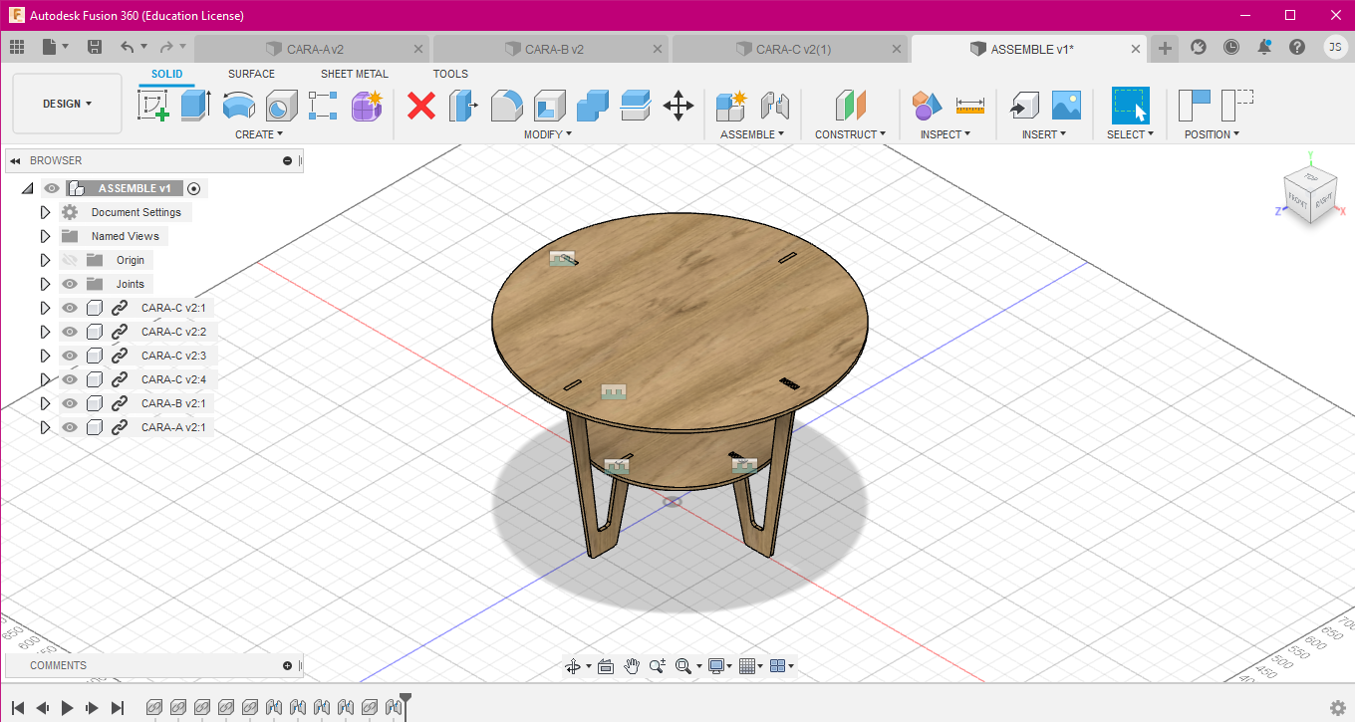Expand the Document Settings node
Screen dimensions: 1355x722
pos(45,212)
